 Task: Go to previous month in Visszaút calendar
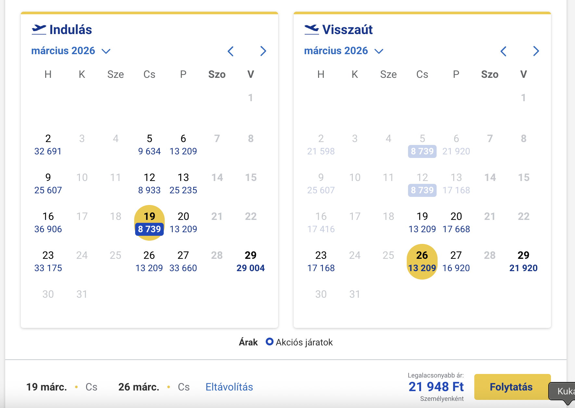point(504,51)
